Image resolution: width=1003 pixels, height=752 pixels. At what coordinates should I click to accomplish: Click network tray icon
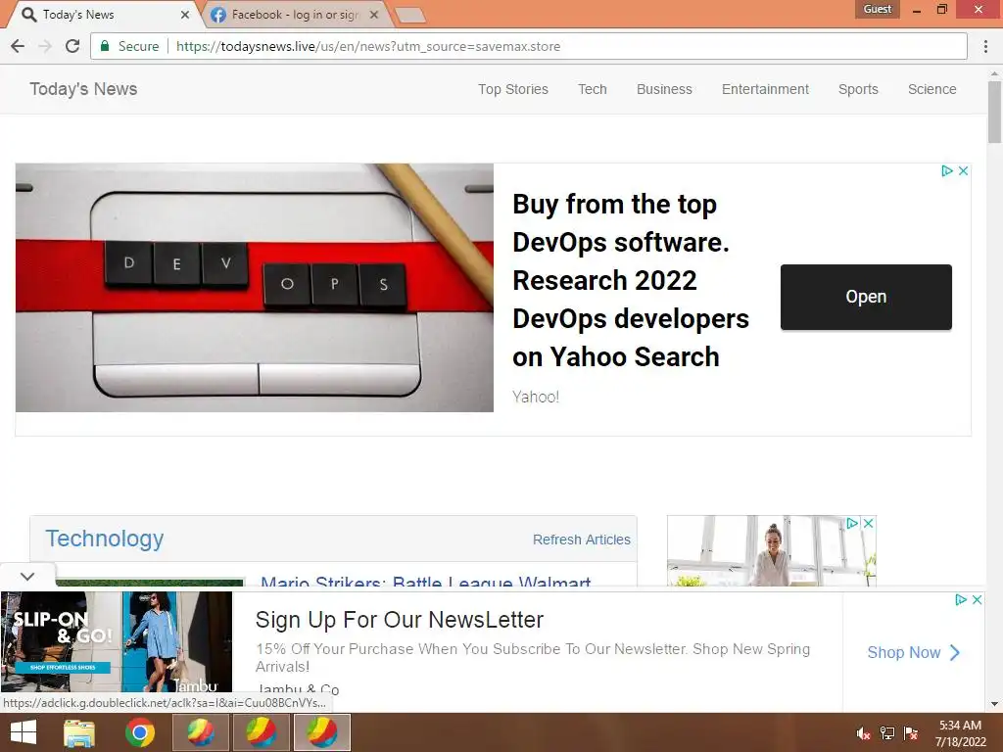click(x=887, y=733)
